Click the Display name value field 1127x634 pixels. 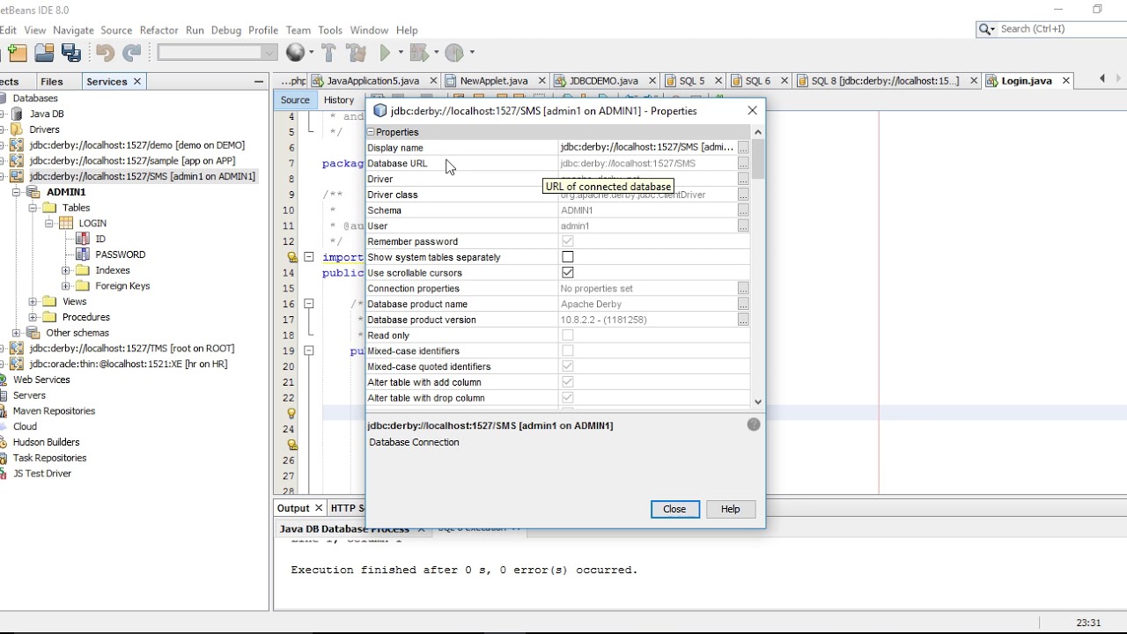(647, 148)
